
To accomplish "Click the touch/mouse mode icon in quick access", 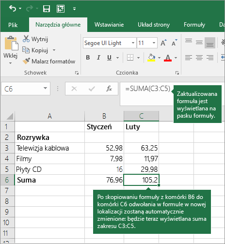I will [x=61, y=9].
